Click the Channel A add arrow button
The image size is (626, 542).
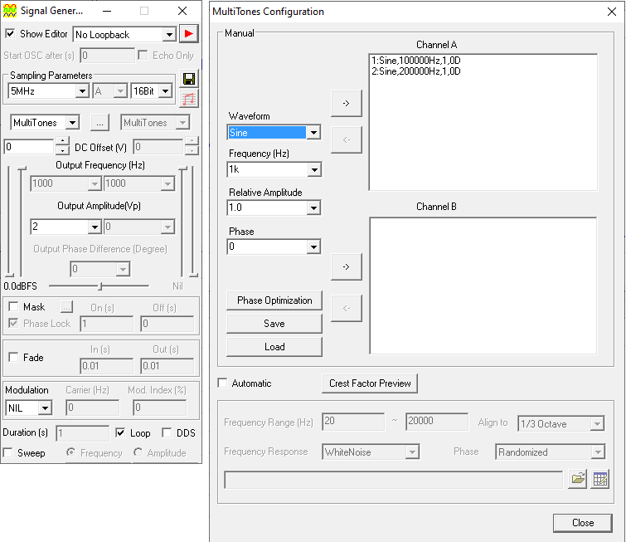[x=346, y=103]
